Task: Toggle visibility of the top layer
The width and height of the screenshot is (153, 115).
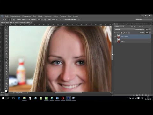Action: click(115, 37)
